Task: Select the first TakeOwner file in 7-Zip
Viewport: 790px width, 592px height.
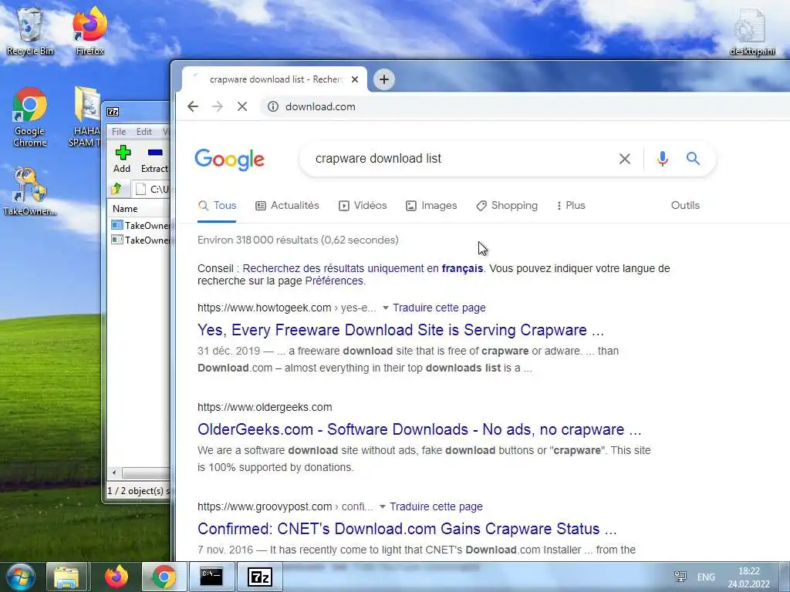Action: point(140,225)
